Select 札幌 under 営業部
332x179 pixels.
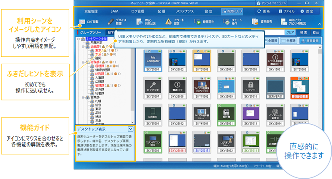coord(98,101)
